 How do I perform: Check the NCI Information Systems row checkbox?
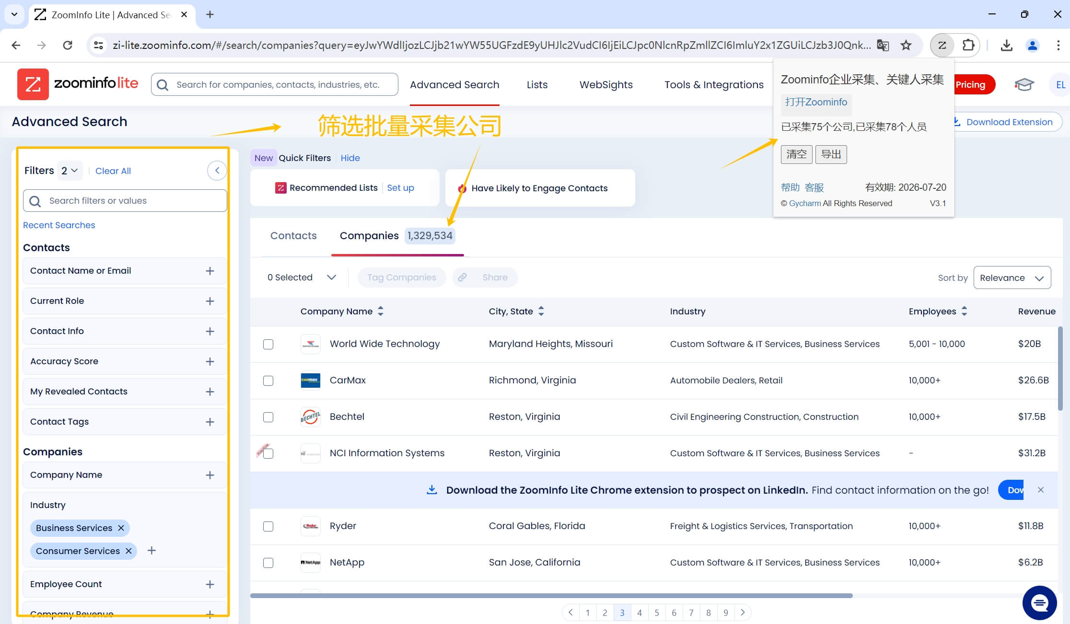268,453
